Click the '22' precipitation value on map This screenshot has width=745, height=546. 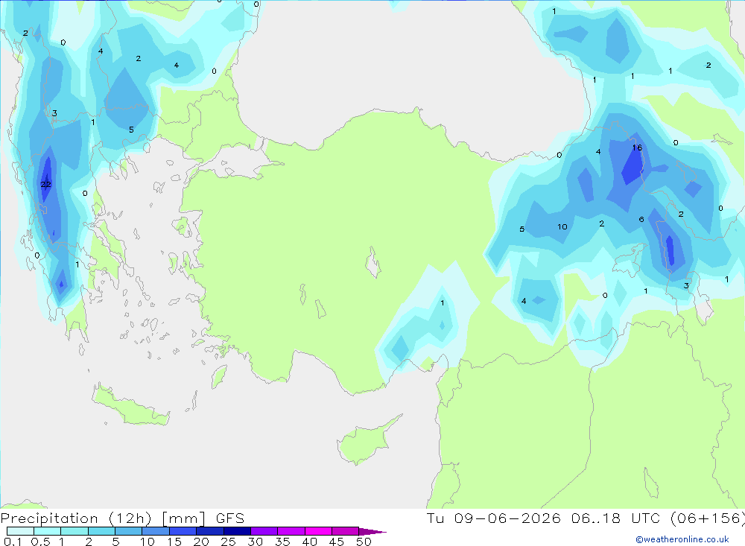[45, 185]
